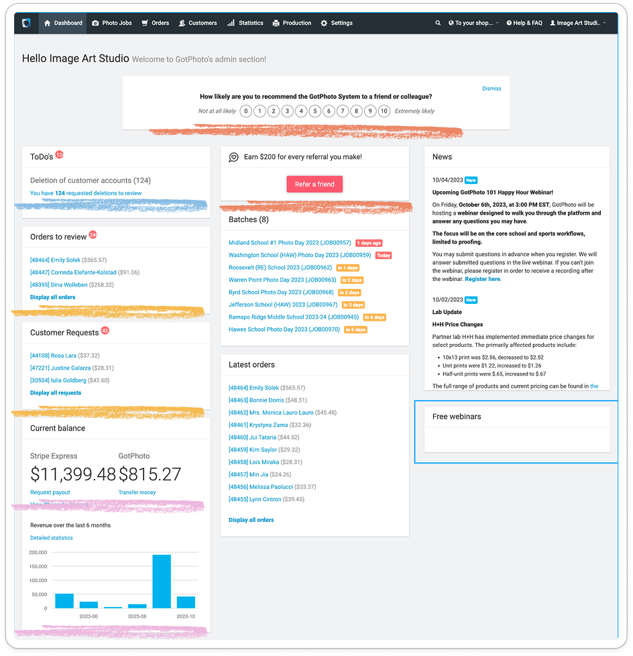Viewport: 633px width, 656px height.
Task: Open Register here webinar link
Action: (x=482, y=279)
